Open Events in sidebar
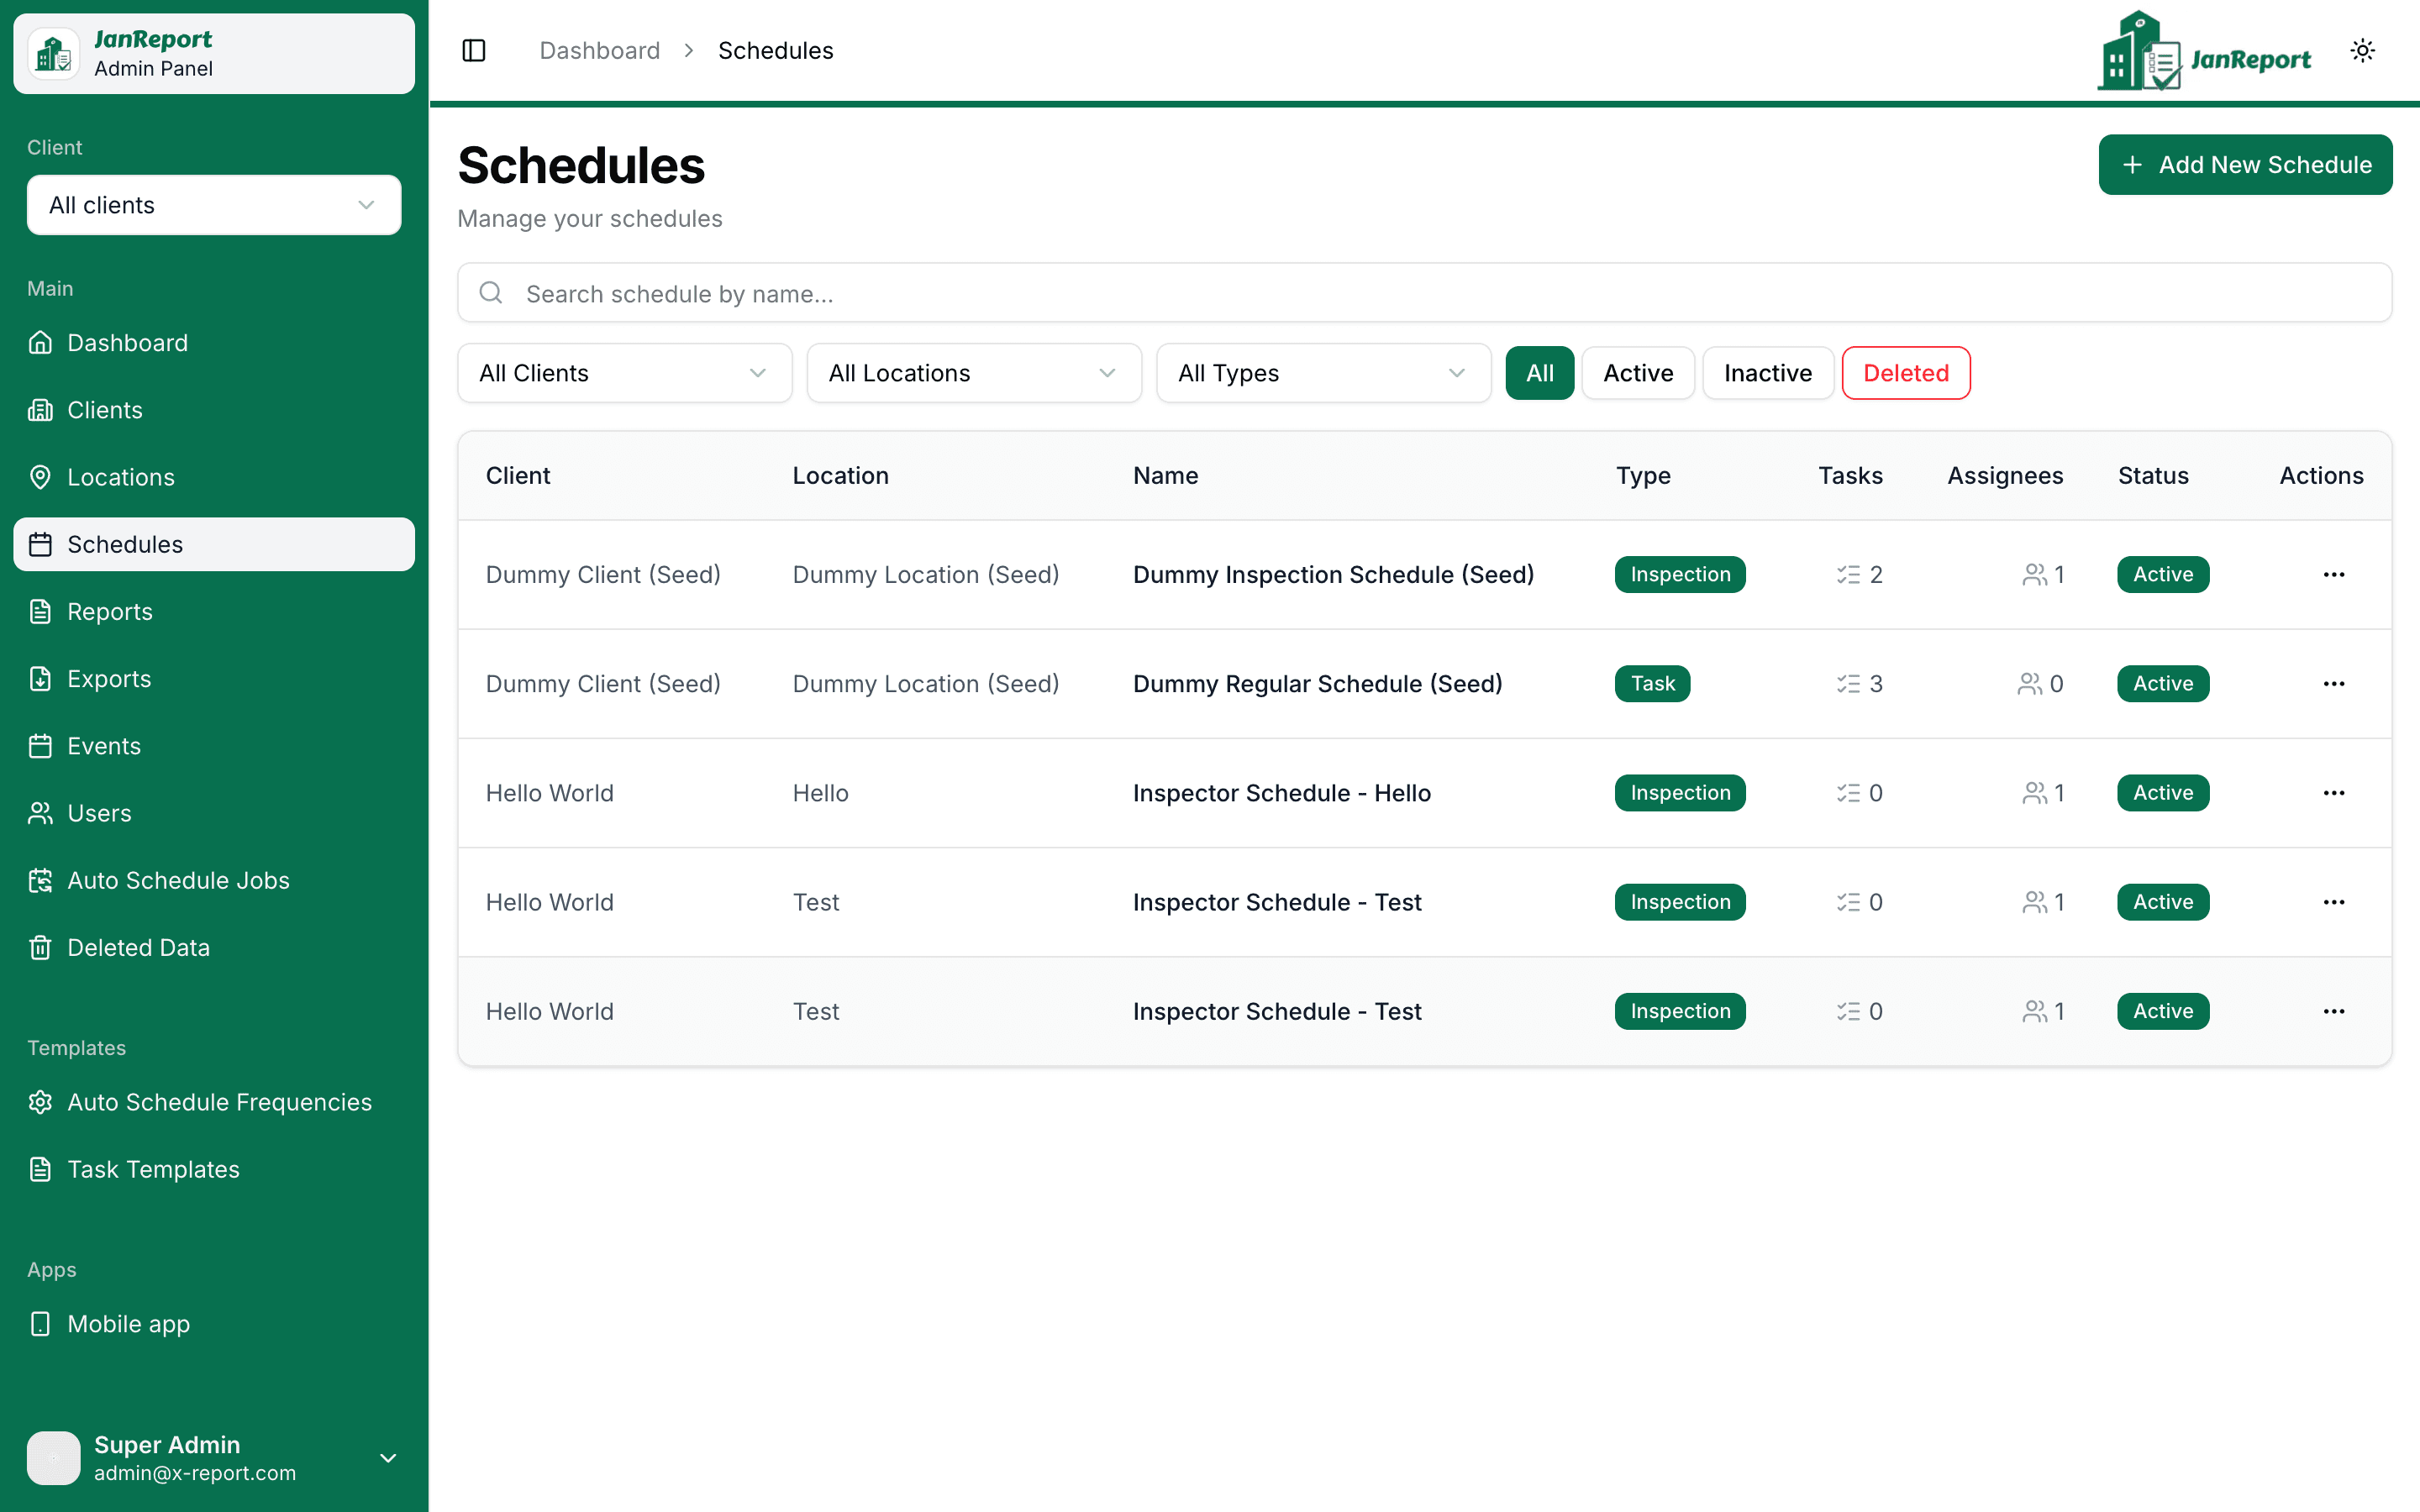Image resolution: width=2420 pixels, height=1512 pixels. 214,746
